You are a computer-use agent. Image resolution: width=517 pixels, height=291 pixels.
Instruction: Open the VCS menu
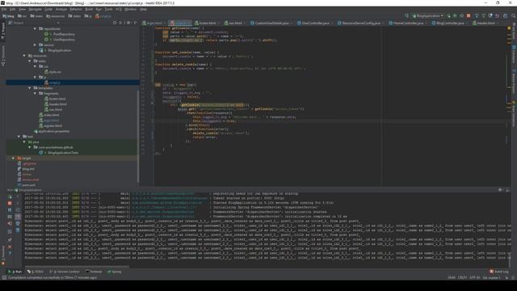(x=119, y=9)
